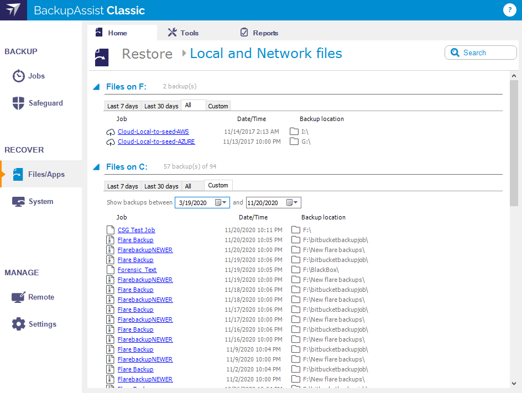Open FlarebackupNEWER from 11/17/2020 10:00 PM

tap(145, 319)
